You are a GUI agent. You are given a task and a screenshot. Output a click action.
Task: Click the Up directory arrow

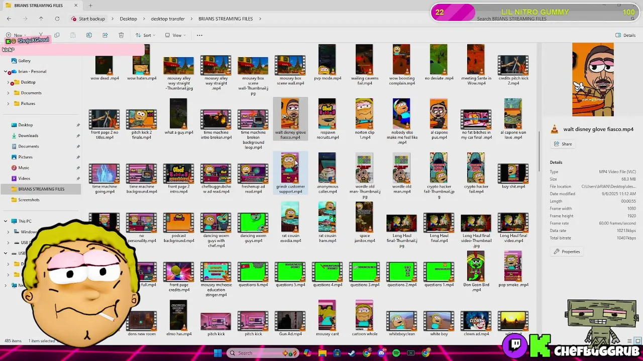click(x=41, y=19)
